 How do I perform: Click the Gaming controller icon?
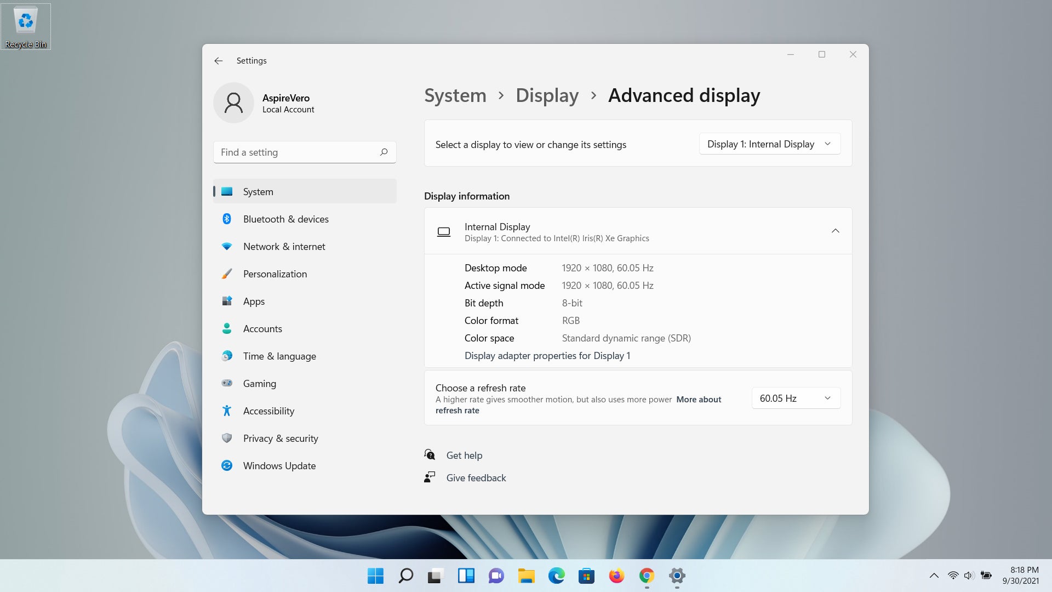227,383
